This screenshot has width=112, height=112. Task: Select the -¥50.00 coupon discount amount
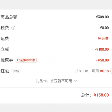[x=102, y=60]
